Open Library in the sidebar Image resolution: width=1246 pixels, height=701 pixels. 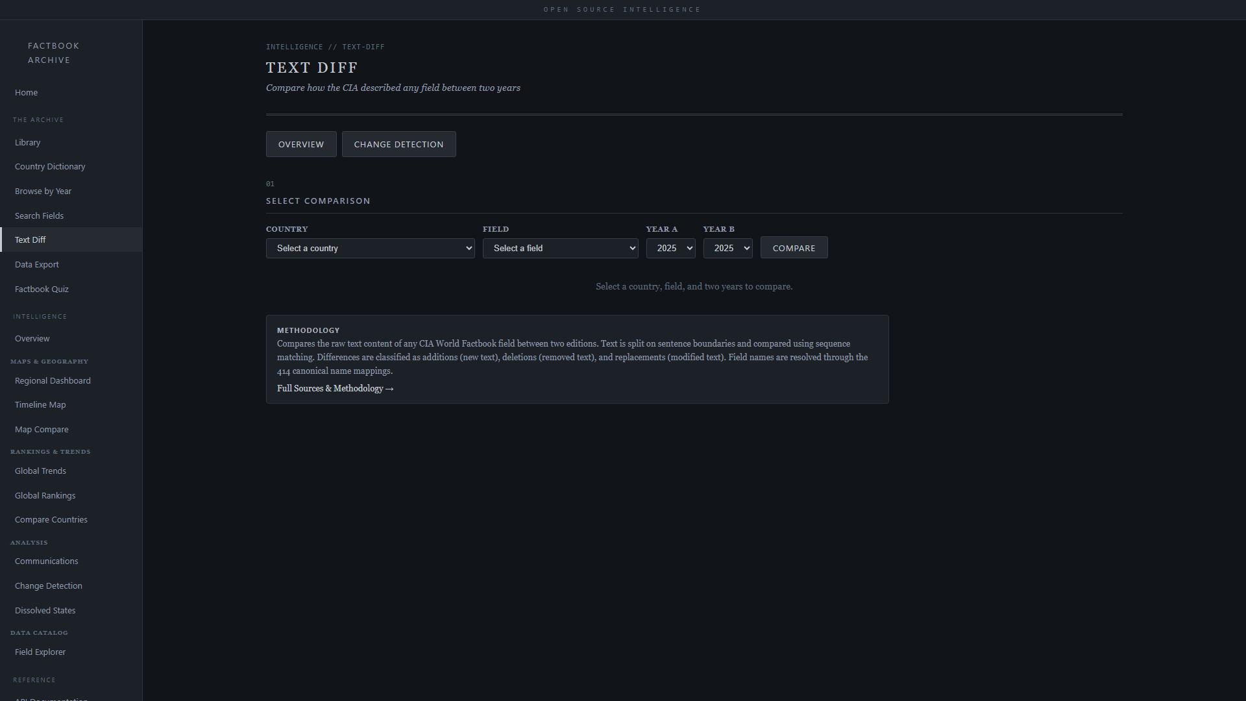point(28,143)
